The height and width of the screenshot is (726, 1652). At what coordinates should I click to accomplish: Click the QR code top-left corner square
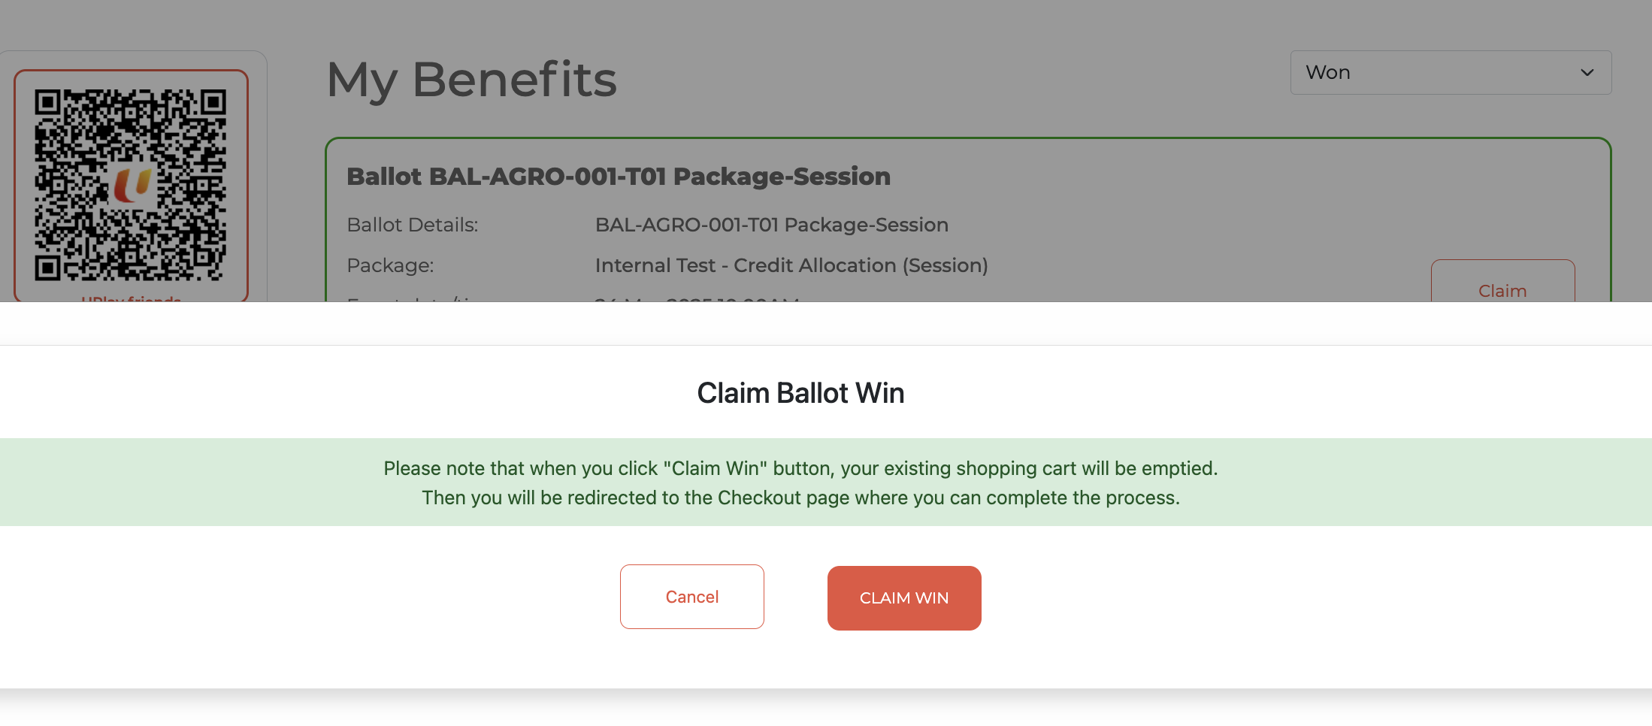(48, 103)
